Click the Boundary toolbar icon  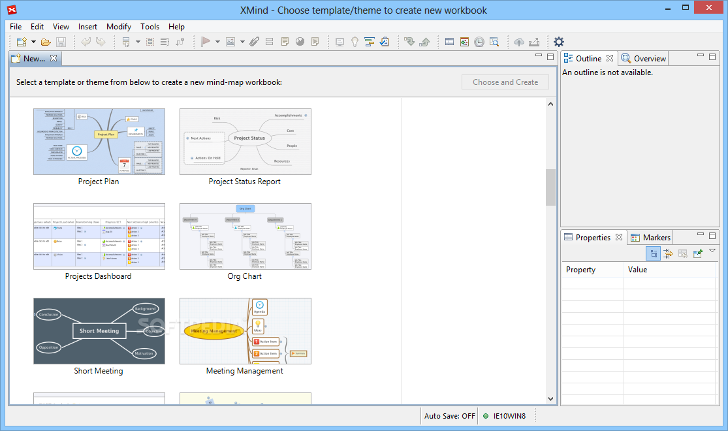click(x=150, y=42)
